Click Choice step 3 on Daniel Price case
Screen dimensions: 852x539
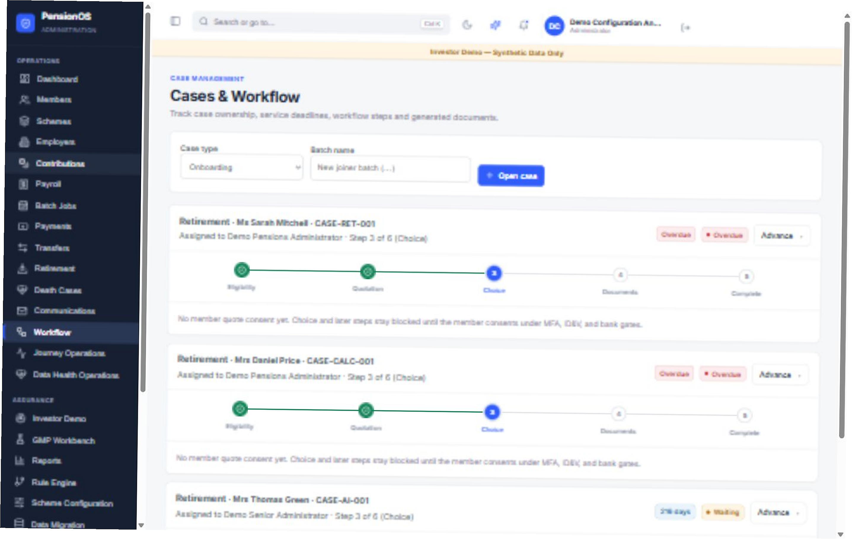(492, 413)
